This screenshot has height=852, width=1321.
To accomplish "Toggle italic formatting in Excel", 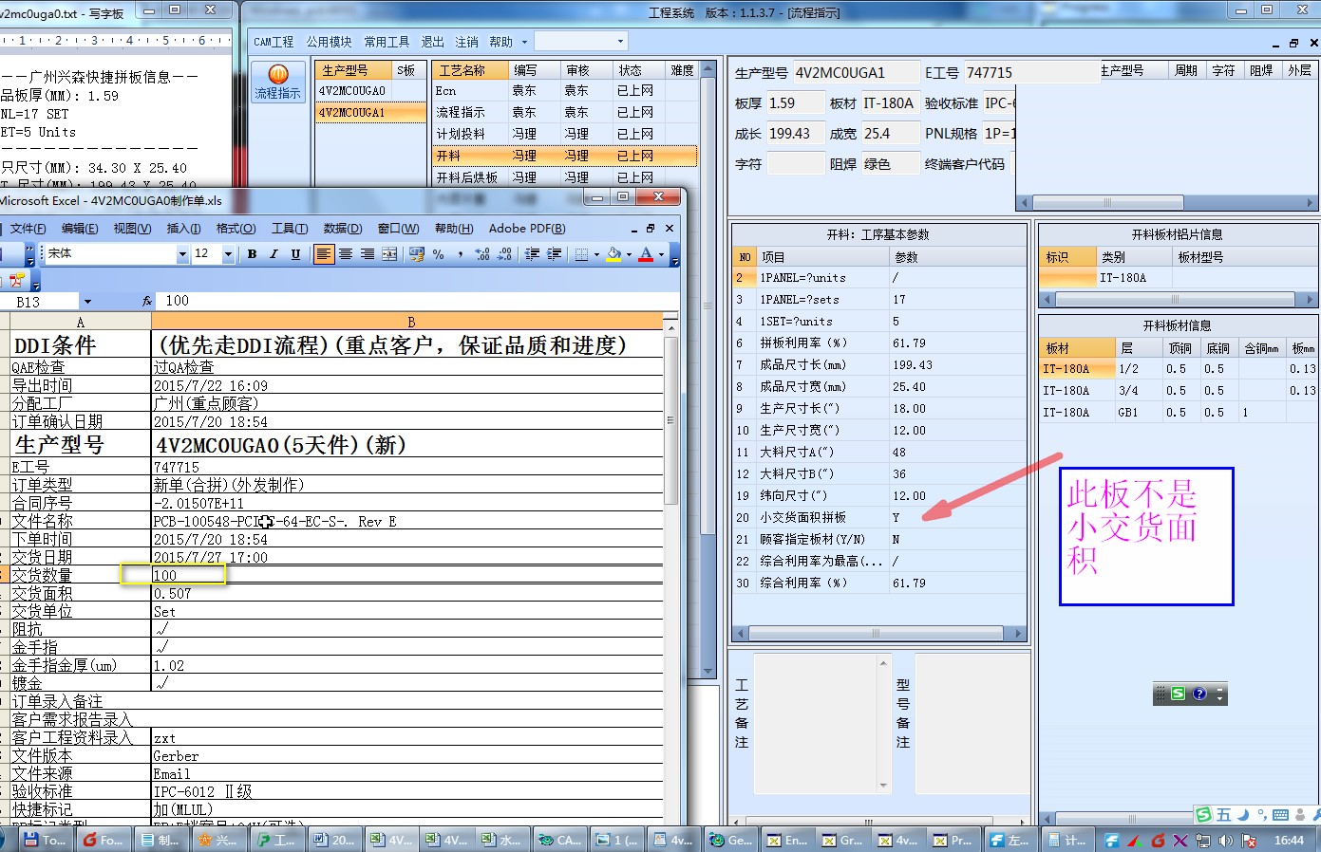I will point(274,254).
